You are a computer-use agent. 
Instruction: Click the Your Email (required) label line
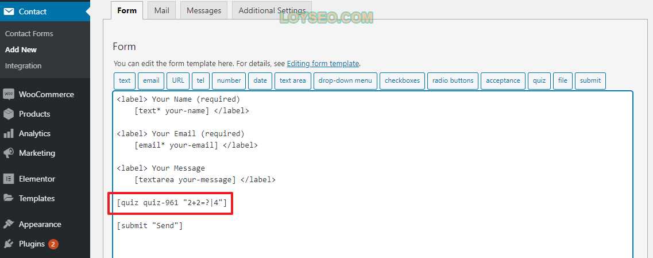click(x=181, y=134)
